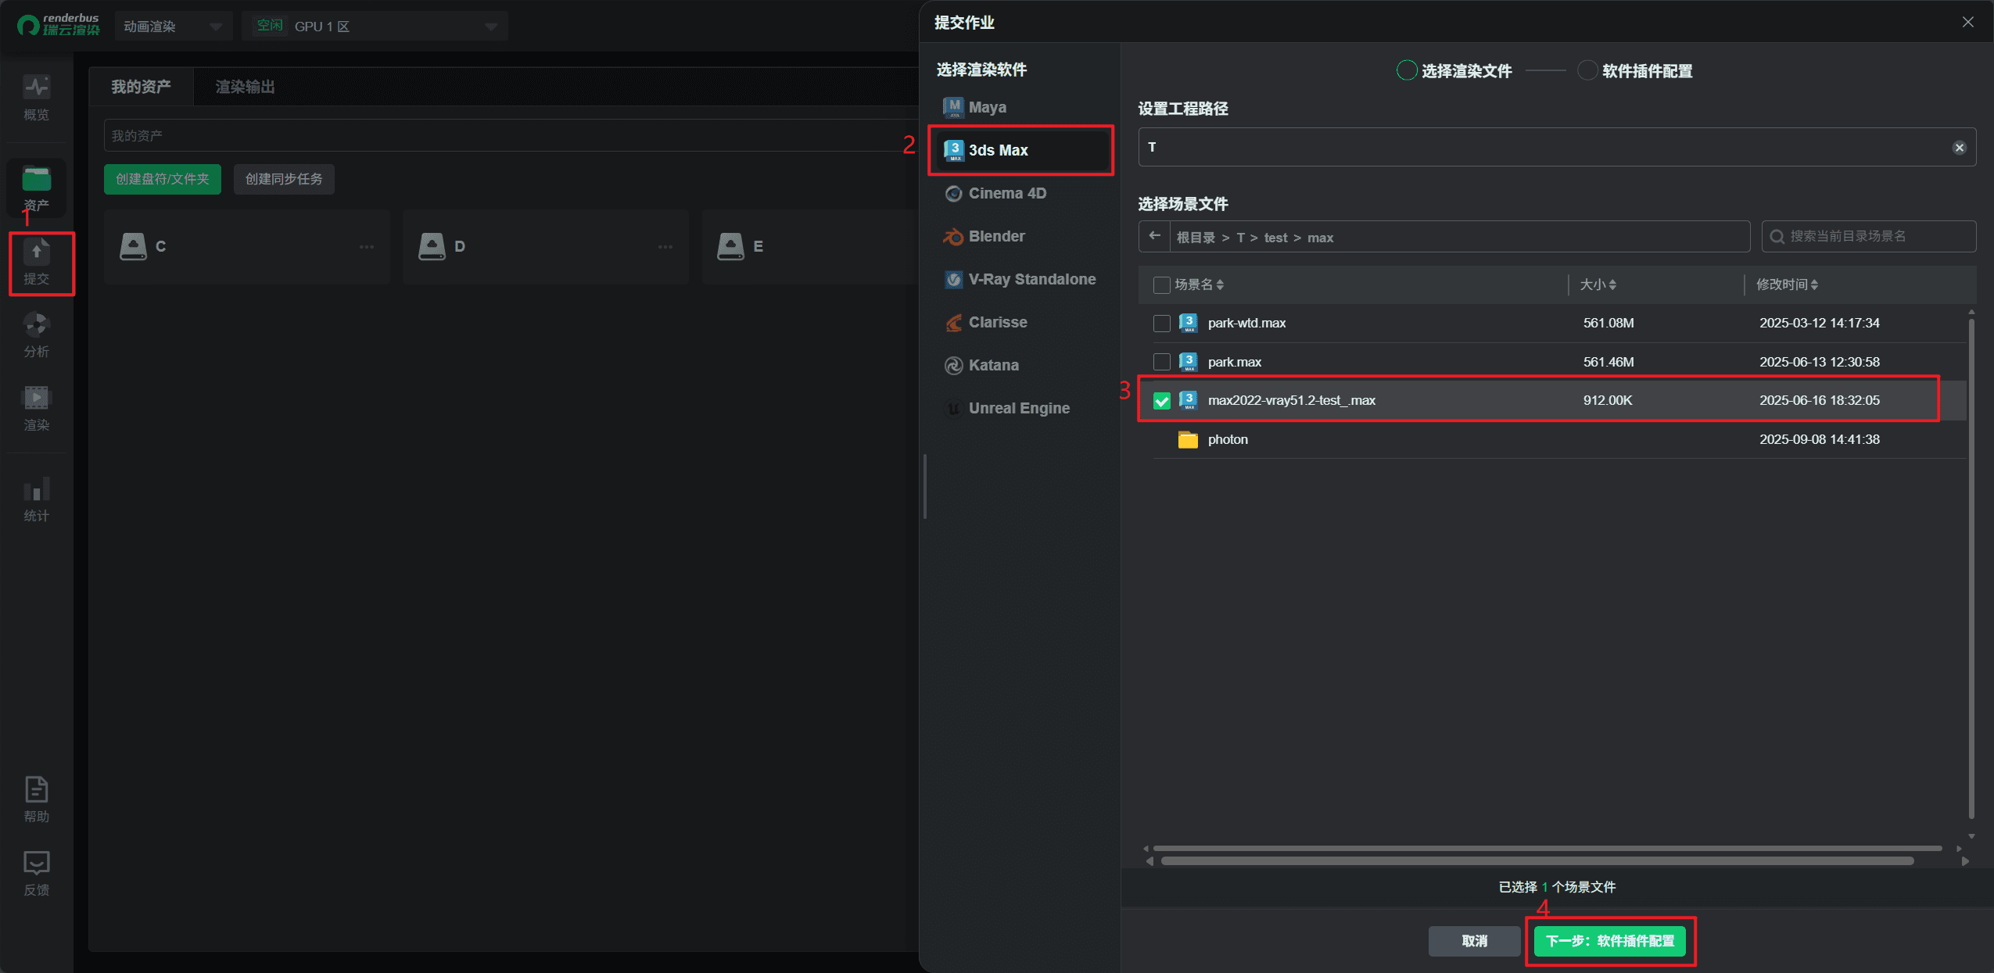Open the 动画渲染 dropdown
Viewport: 1994px width, 973px height.
pyautogui.click(x=174, y=27)
